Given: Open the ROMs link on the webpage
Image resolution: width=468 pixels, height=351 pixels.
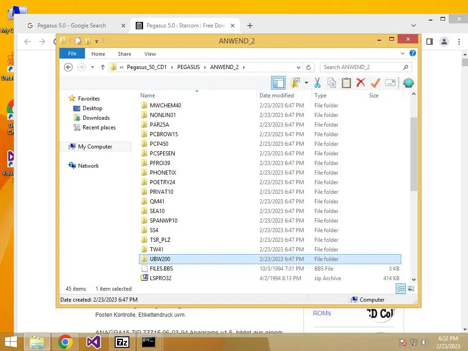Looking at the screenshot, I should [322, 313].
